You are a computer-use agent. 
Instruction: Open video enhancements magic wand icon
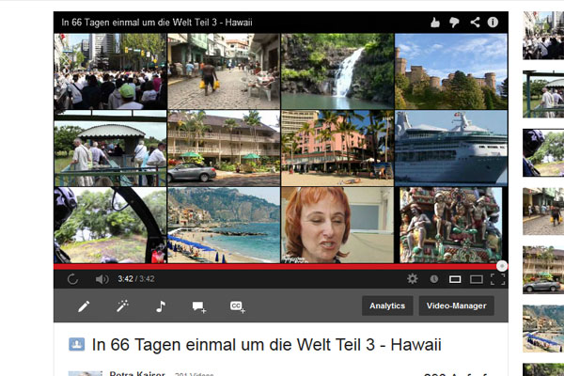122,305
